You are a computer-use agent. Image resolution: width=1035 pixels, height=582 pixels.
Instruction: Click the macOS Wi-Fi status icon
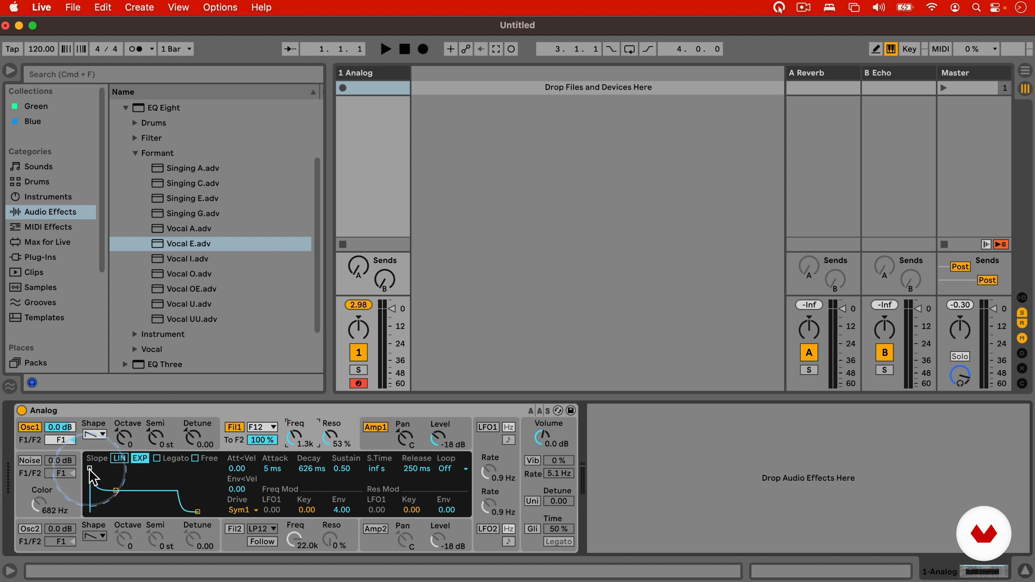point(932,8)
